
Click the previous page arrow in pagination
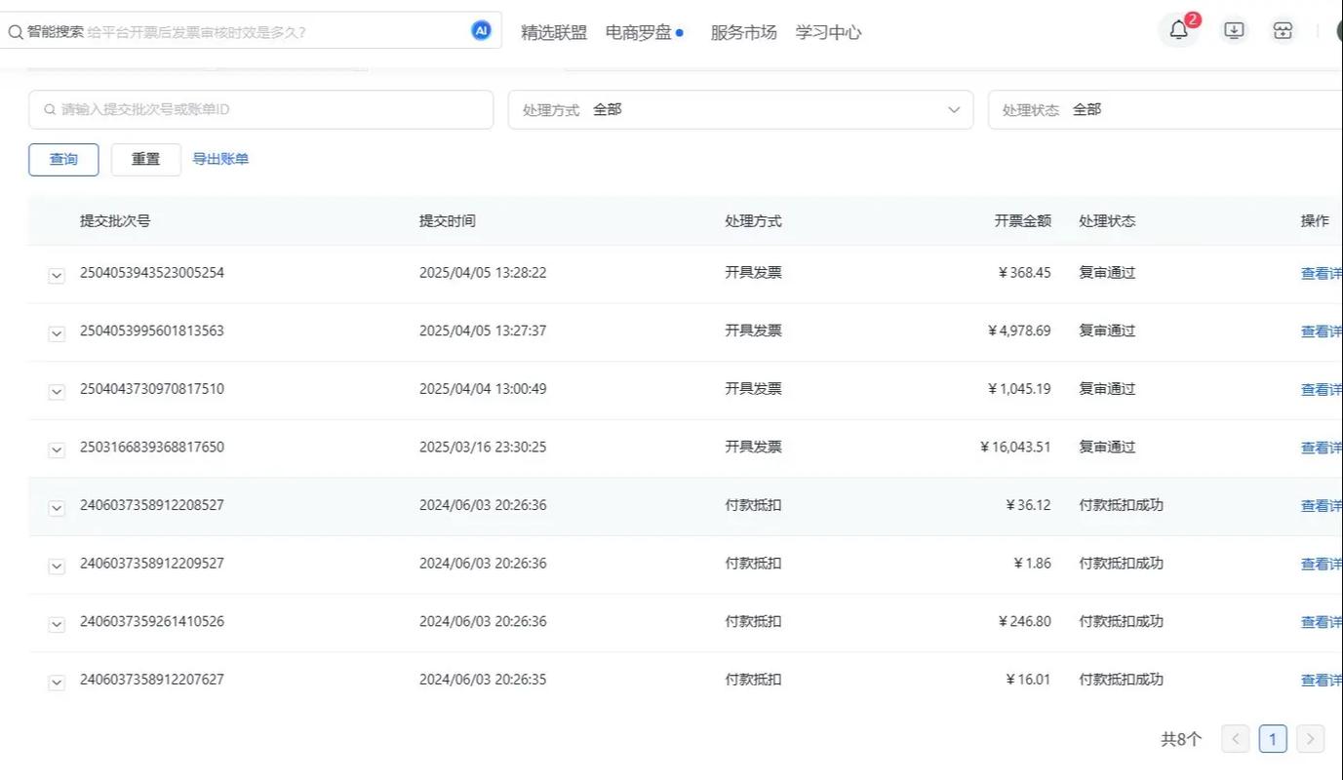tap(1235, 738)
